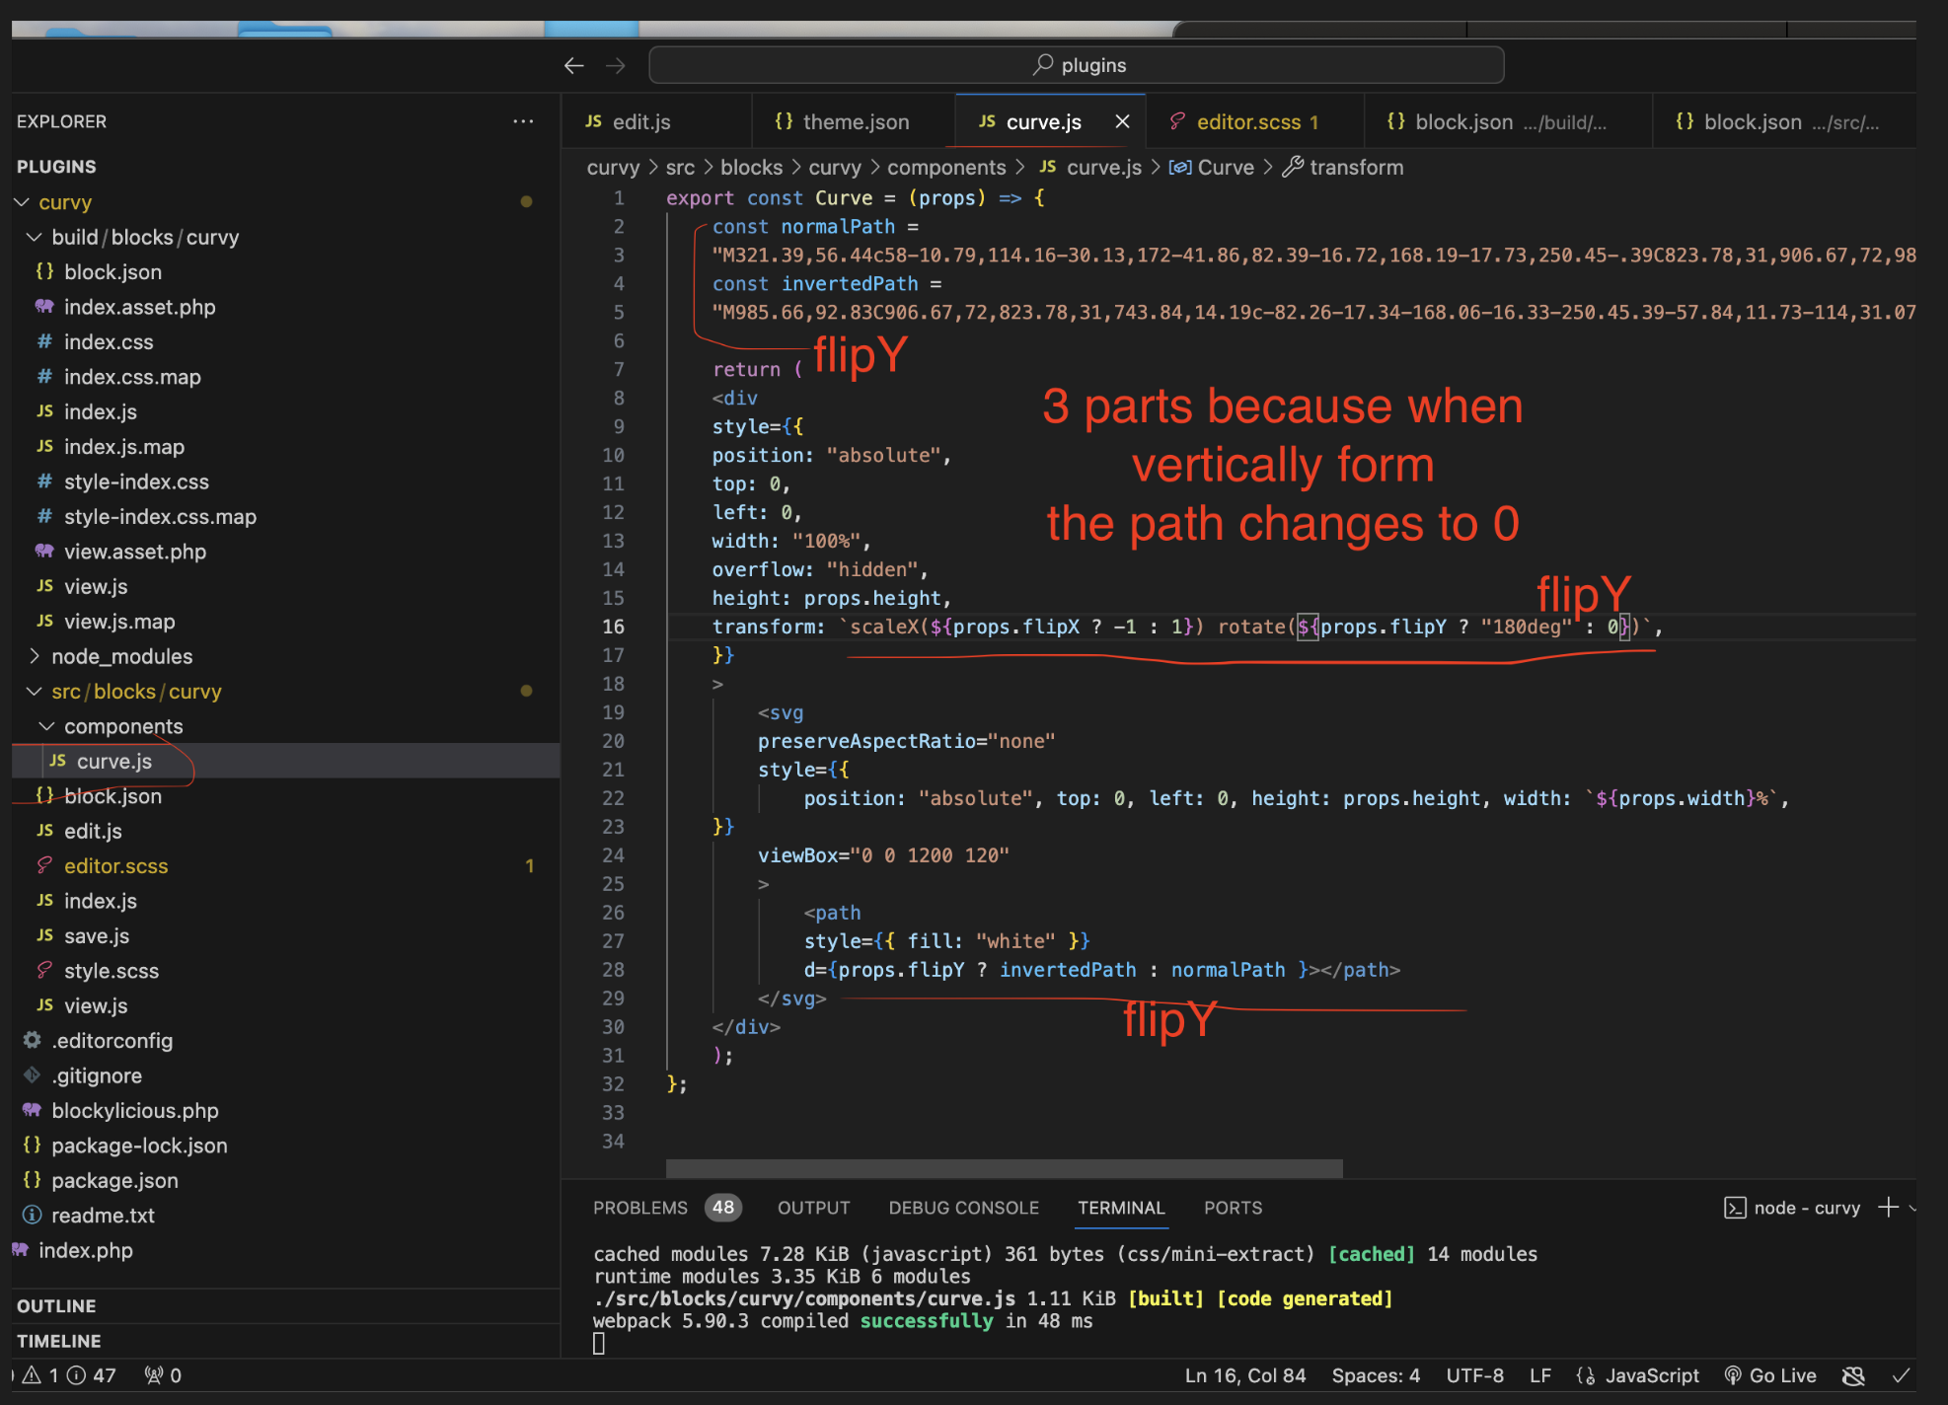Show the PROBLEMS panel
The height and width of the screenshot is (1405, 1948).
639,1208
